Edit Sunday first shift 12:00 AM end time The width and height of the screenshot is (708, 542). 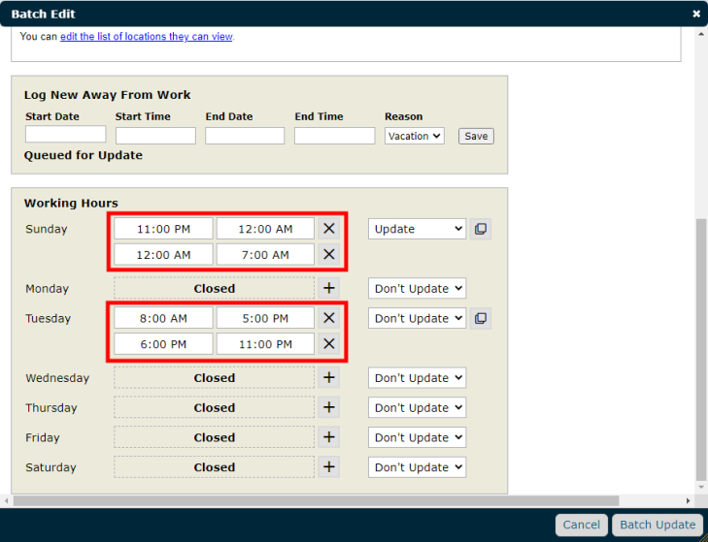click(265, 229)
